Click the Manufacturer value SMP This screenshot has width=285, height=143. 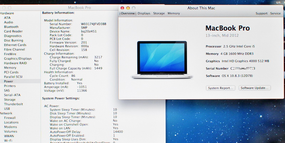coord(84,28)
